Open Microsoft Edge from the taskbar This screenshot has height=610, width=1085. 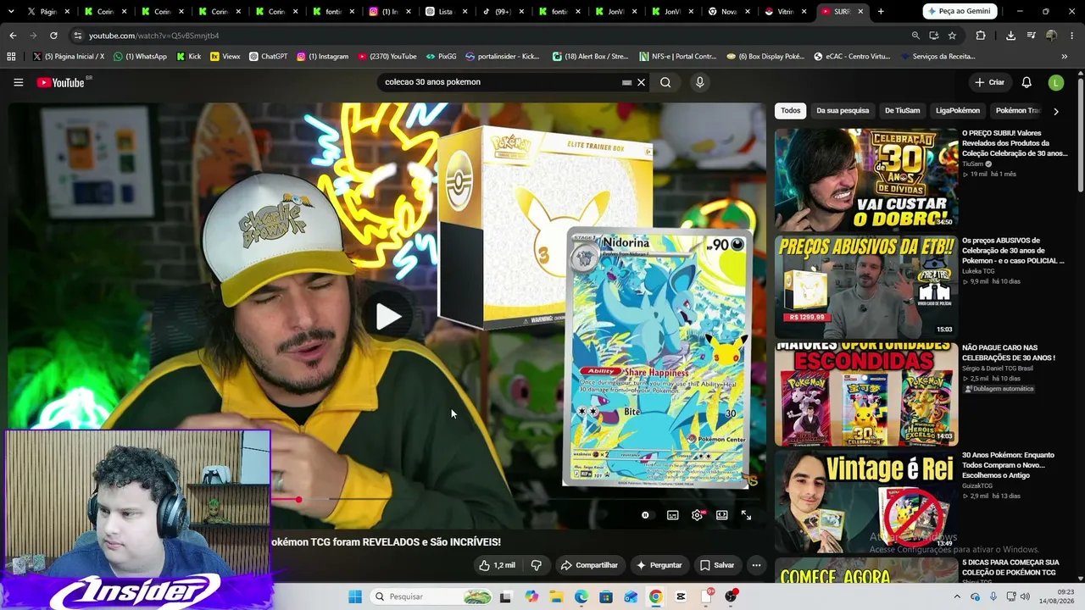coord(581,596)
